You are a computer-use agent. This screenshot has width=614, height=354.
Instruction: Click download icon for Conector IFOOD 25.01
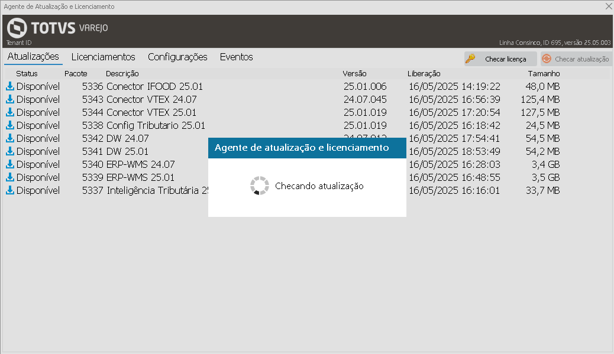pyautogui.click(x=10, y=86)
